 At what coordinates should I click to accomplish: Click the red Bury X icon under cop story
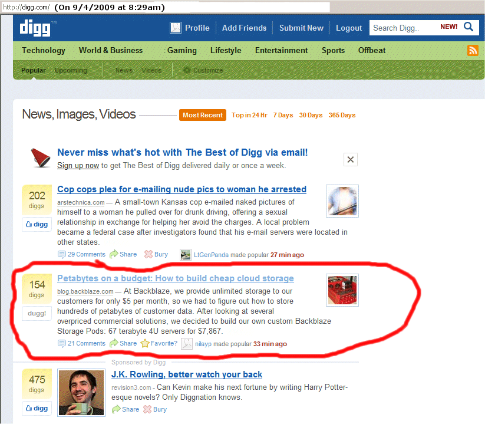[x=149, y=254]
